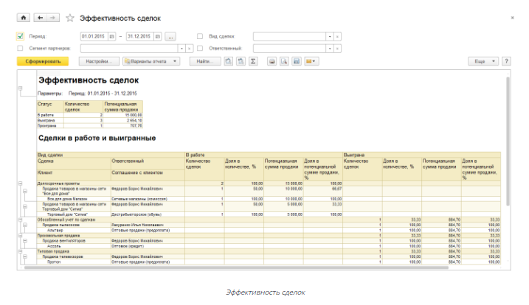This screenshot has height=305, width=529.
Task: Open calendar for end date 31.12.2015
Action: (x=158, y=36)
